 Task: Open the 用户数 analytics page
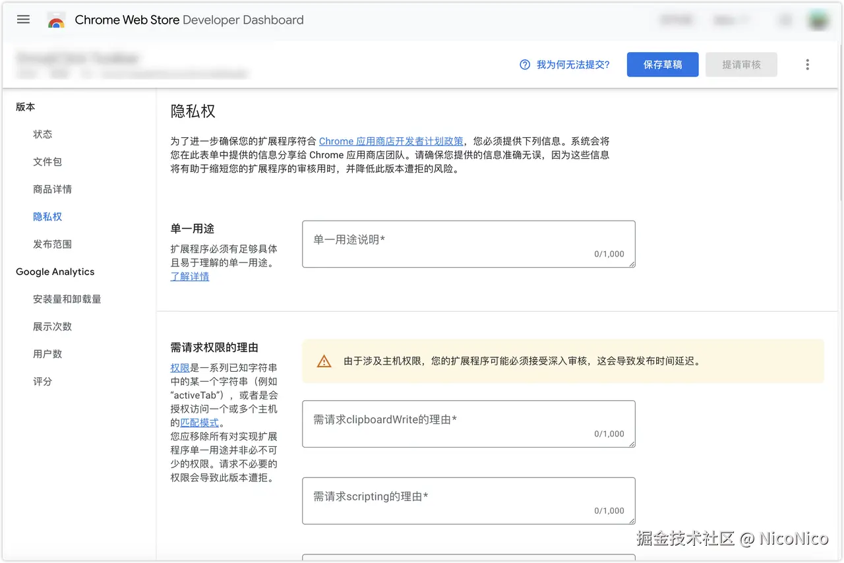click(x=47, y=354)
